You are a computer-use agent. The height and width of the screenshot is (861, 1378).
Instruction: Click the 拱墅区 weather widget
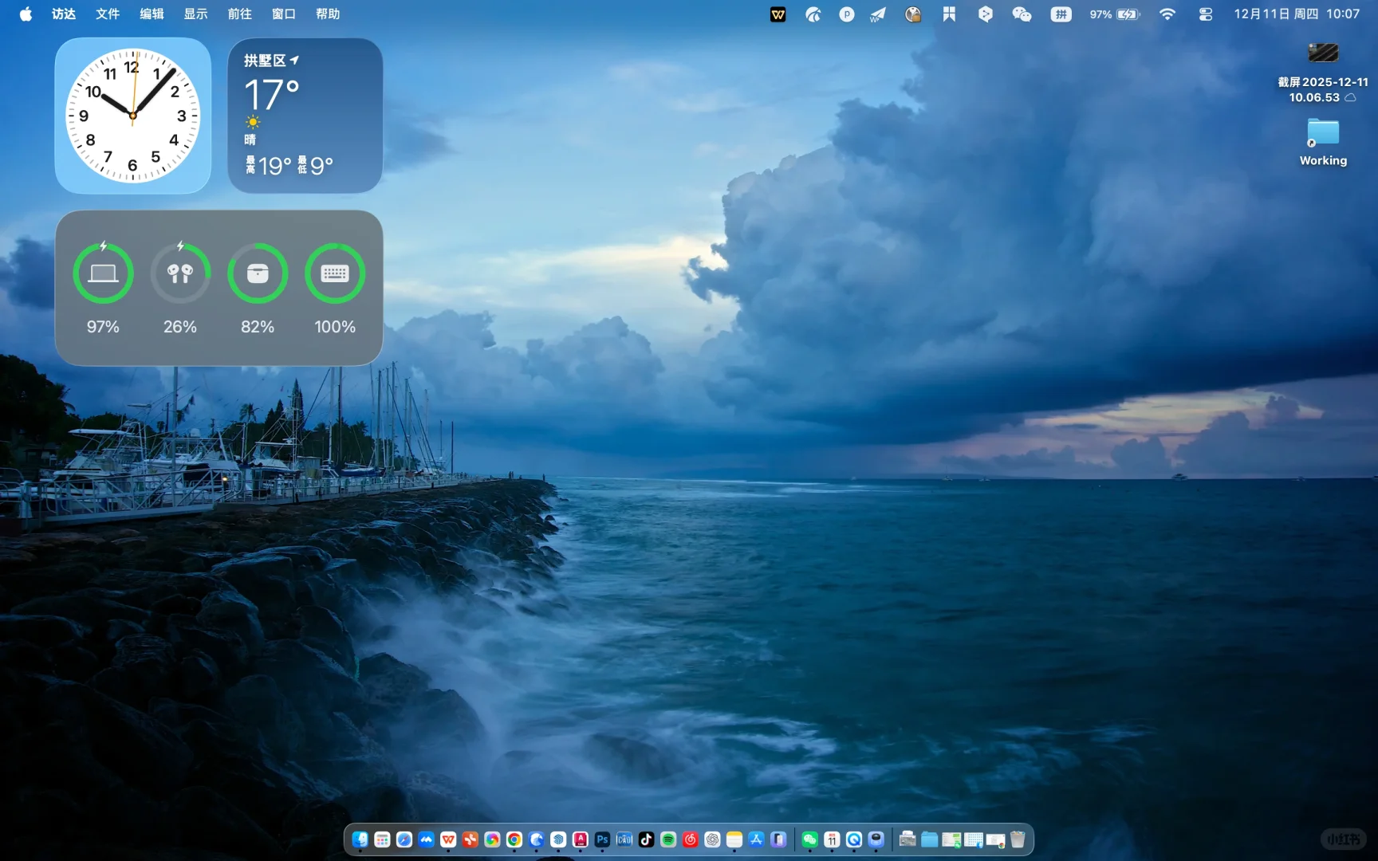pyautogui.click(x=305, y=116)
